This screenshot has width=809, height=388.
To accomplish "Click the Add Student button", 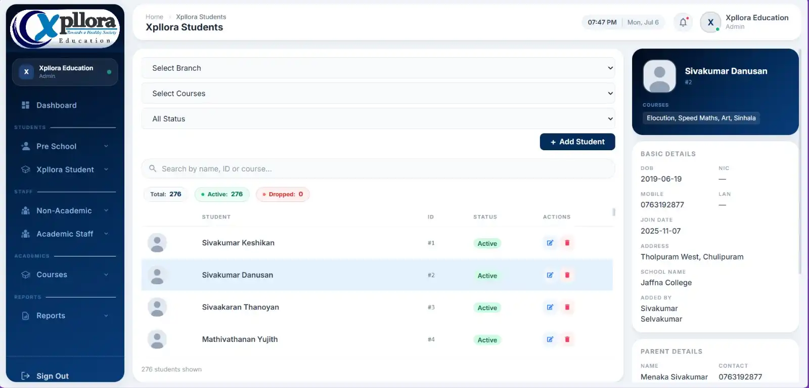I will (577, 142).
